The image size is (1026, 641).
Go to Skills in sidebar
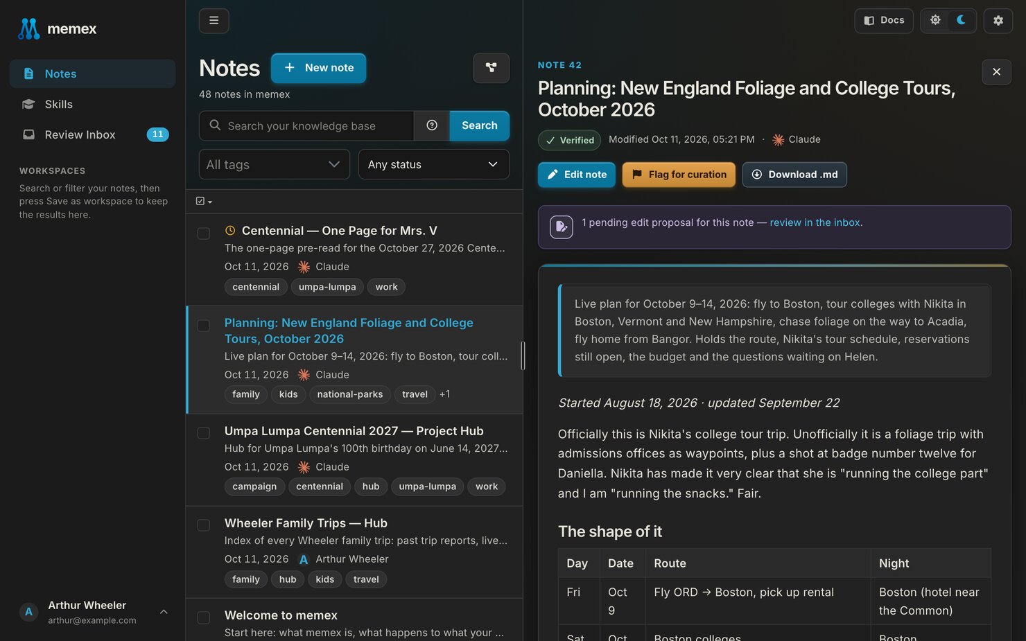[x=92, y=104]
